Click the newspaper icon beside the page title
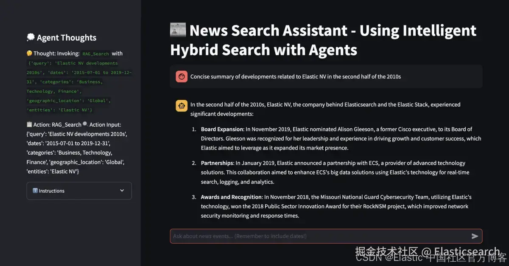The width and height of the screenshot is (509, 266). [178, 30]
